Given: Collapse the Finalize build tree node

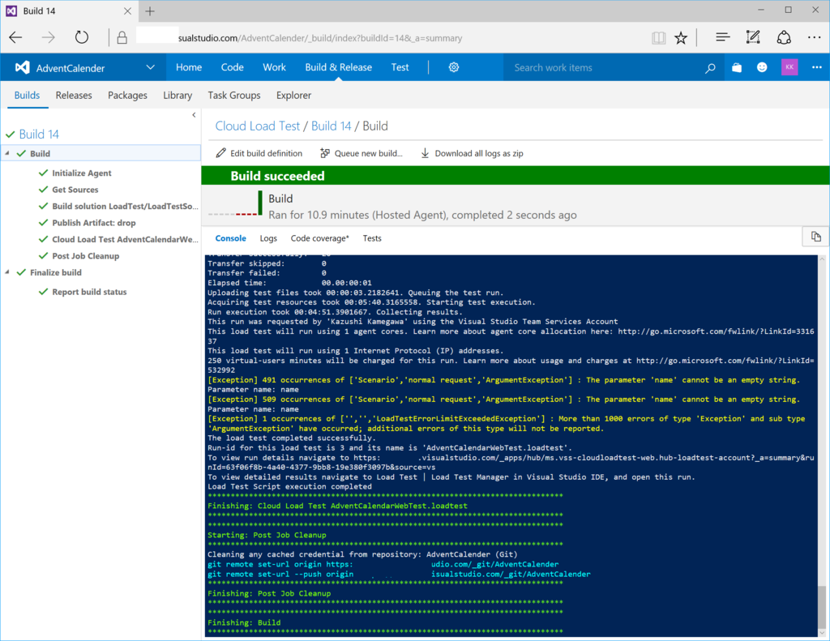Looking at the screenshot, I should 7,272.
